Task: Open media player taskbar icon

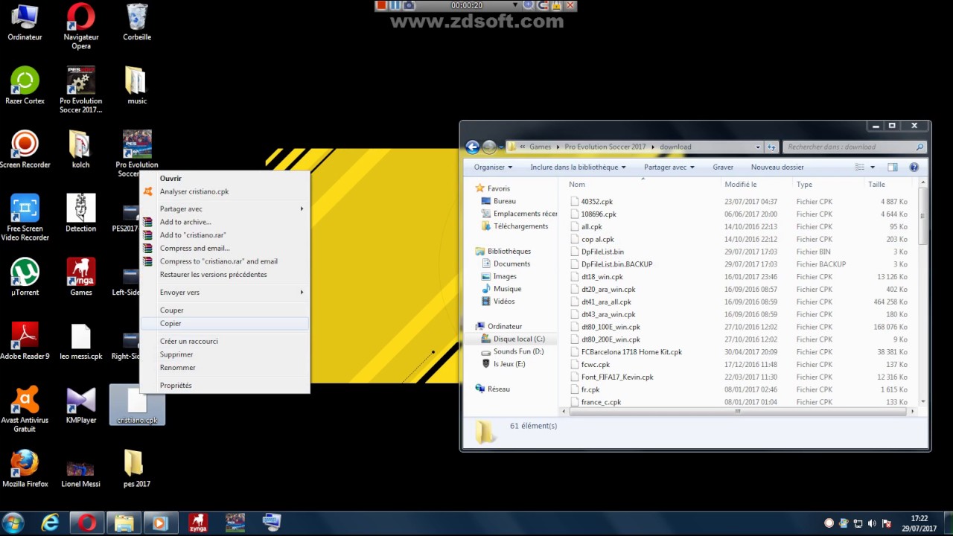Action: (x=159, y=523)
